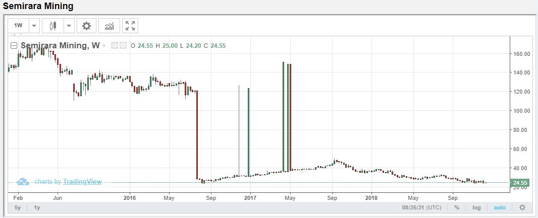The image size is (538, 218).
Task: Click the TradingView cloud logo
Action: 23,181
